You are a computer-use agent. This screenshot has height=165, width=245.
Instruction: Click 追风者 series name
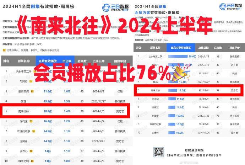(x=23, y=141)
